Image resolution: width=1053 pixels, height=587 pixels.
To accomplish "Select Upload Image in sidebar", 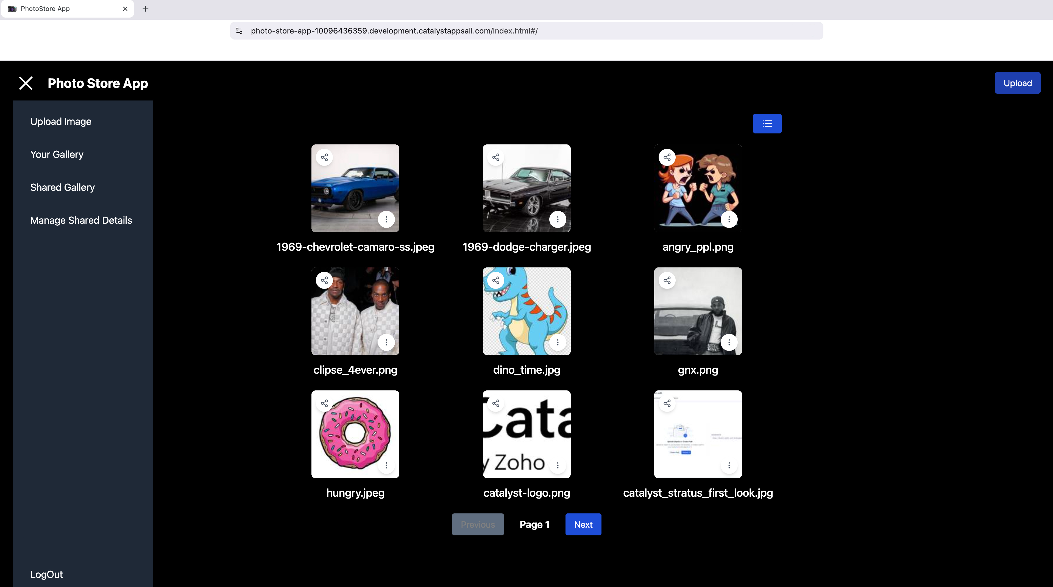I will pos(60,121).
